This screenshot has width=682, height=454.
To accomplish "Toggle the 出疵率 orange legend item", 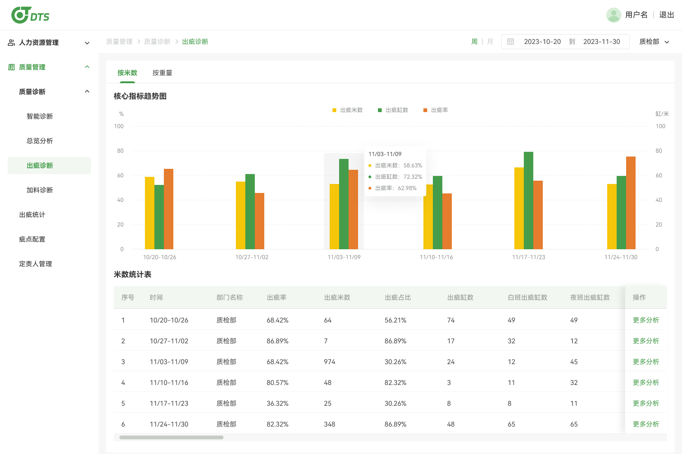I will 435,110.
